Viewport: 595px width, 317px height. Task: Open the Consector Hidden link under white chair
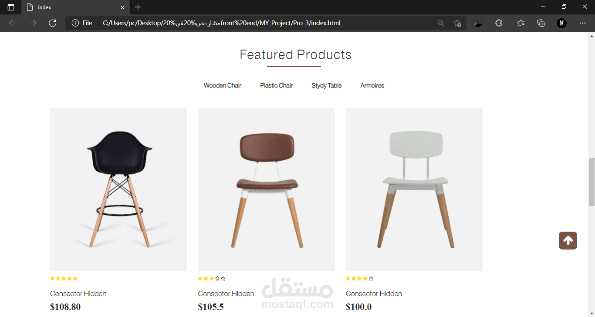coord(374,293)
